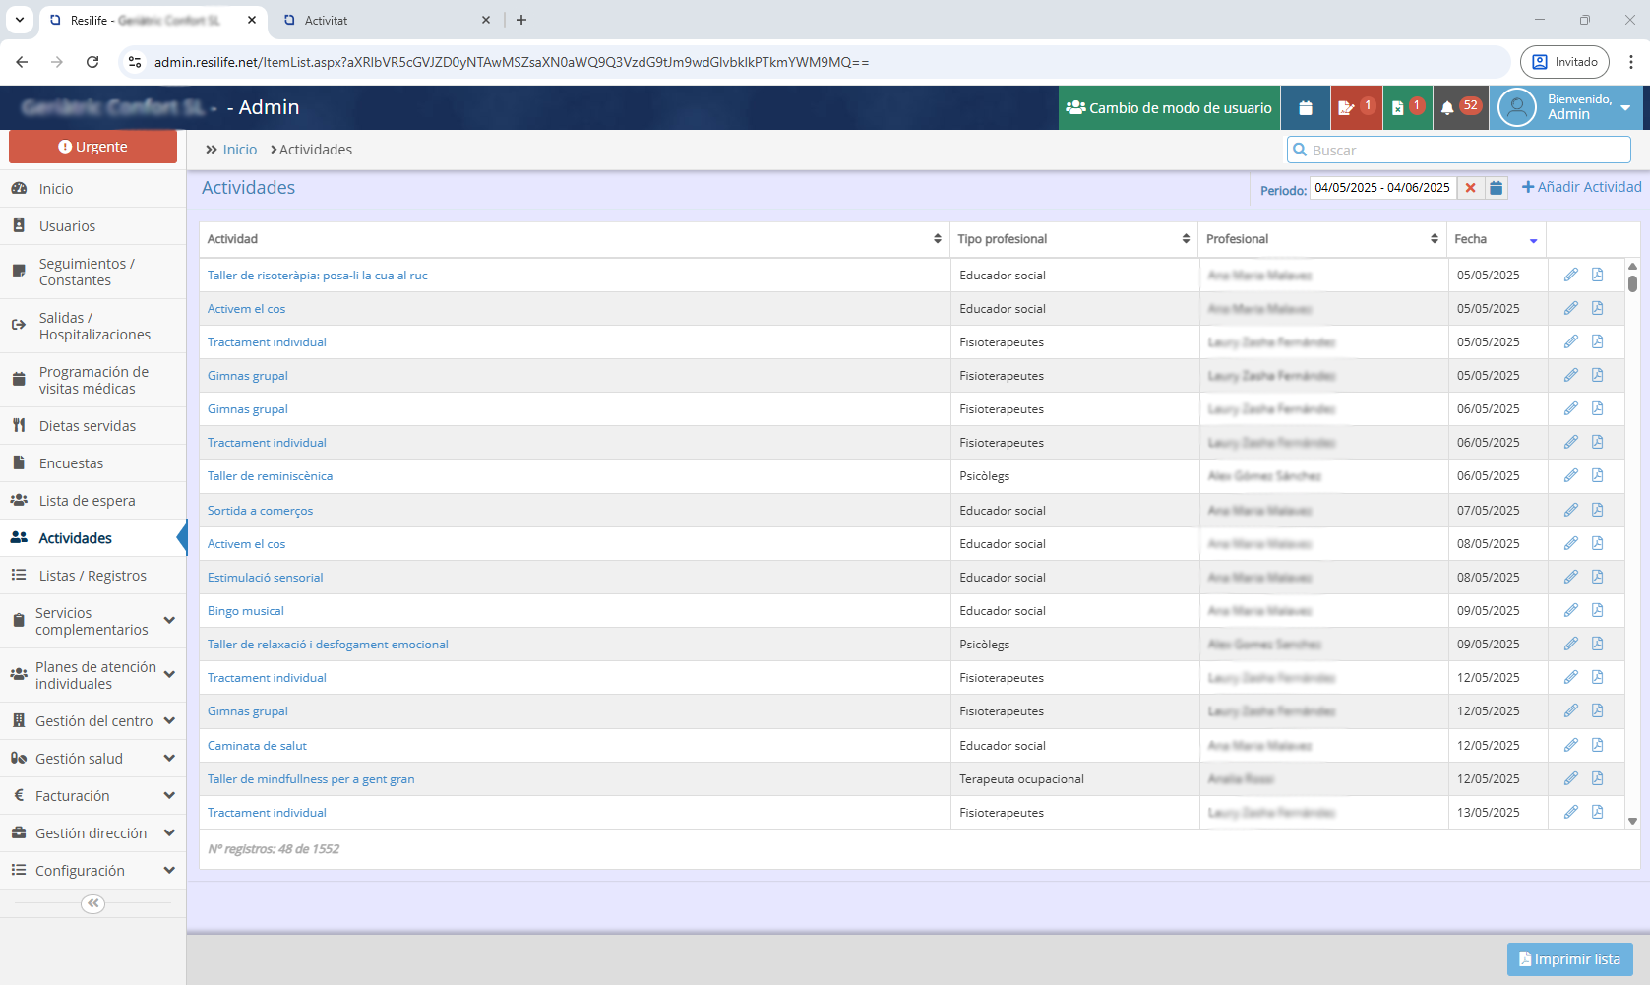Open browser menu three dots
Screen dimensions: 1650x985
1631,62
